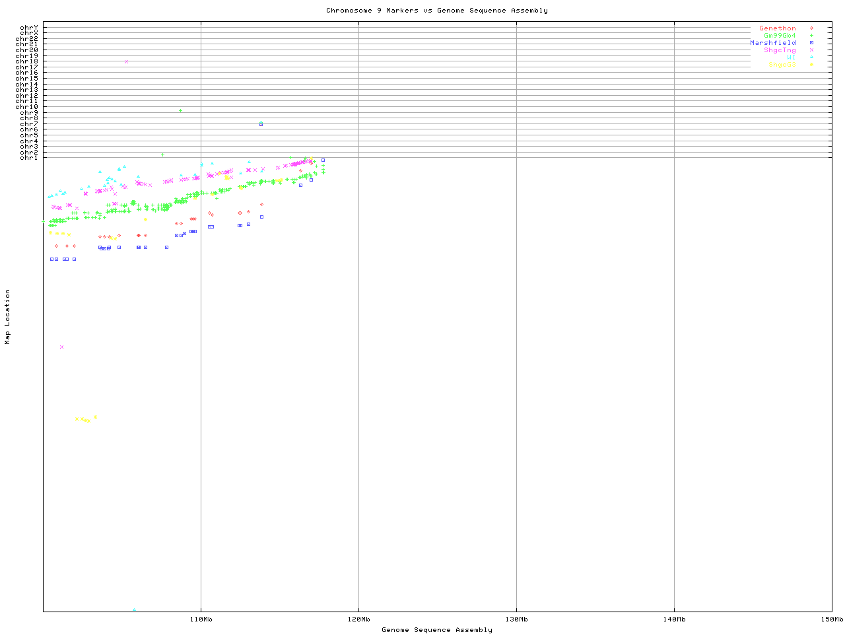Click the 130Mb x-axis tick label
845x634 pixels.
tap(516, 619)
